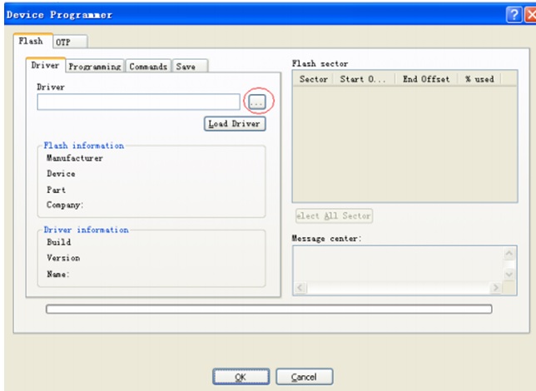
Task: Click inside the Message center text area
Action: [398, 265]
